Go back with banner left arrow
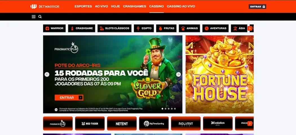 (x=47, y=74)
